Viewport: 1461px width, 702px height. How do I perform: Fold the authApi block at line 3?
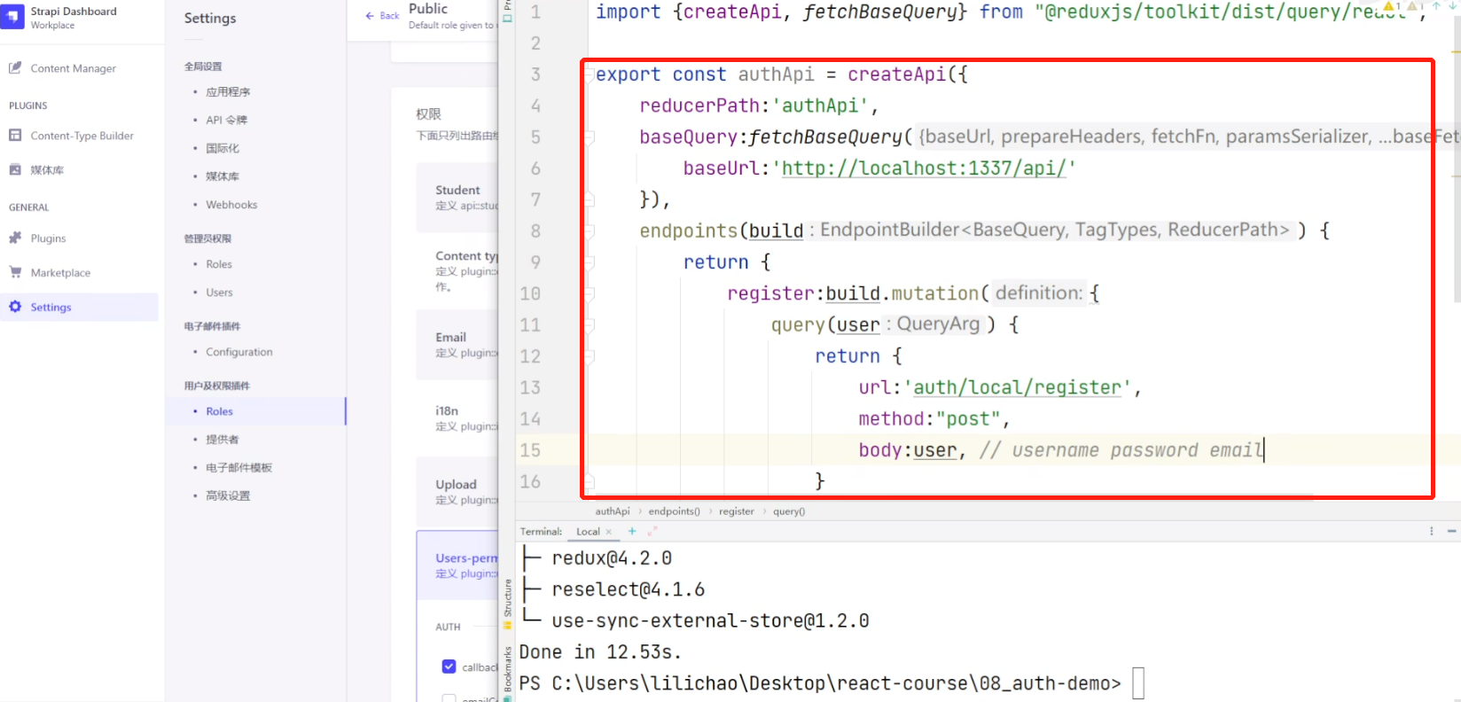[588, 74]
